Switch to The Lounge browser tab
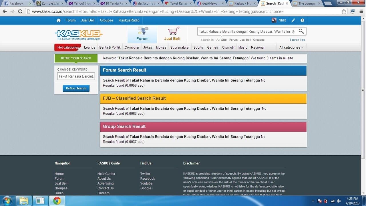 pos(307,3)
